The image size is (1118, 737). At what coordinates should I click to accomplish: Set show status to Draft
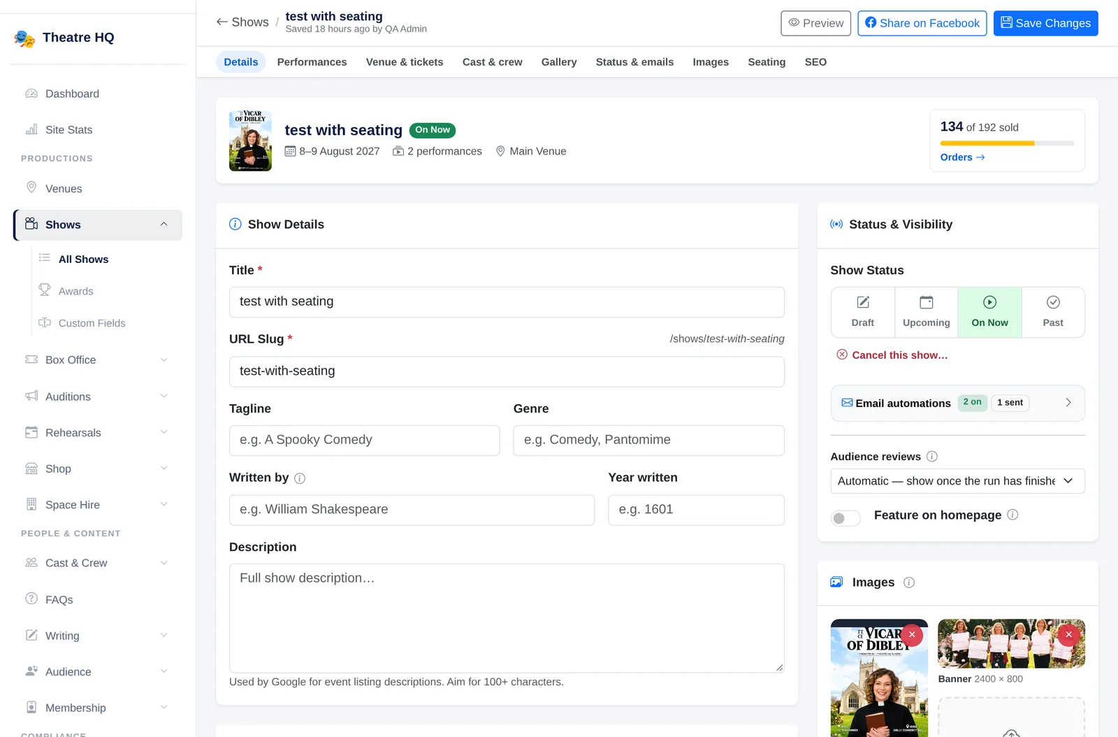tap(863, 313)
